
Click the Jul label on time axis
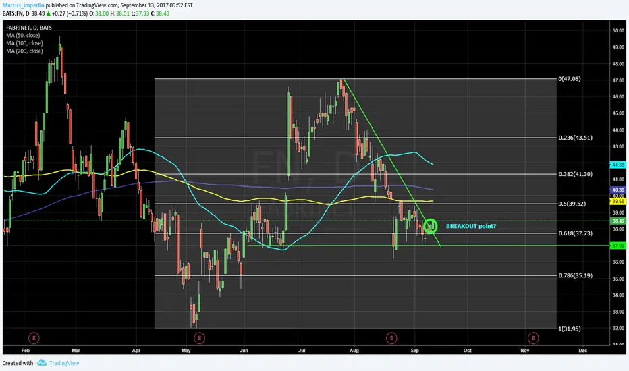[x=302, y=351]
